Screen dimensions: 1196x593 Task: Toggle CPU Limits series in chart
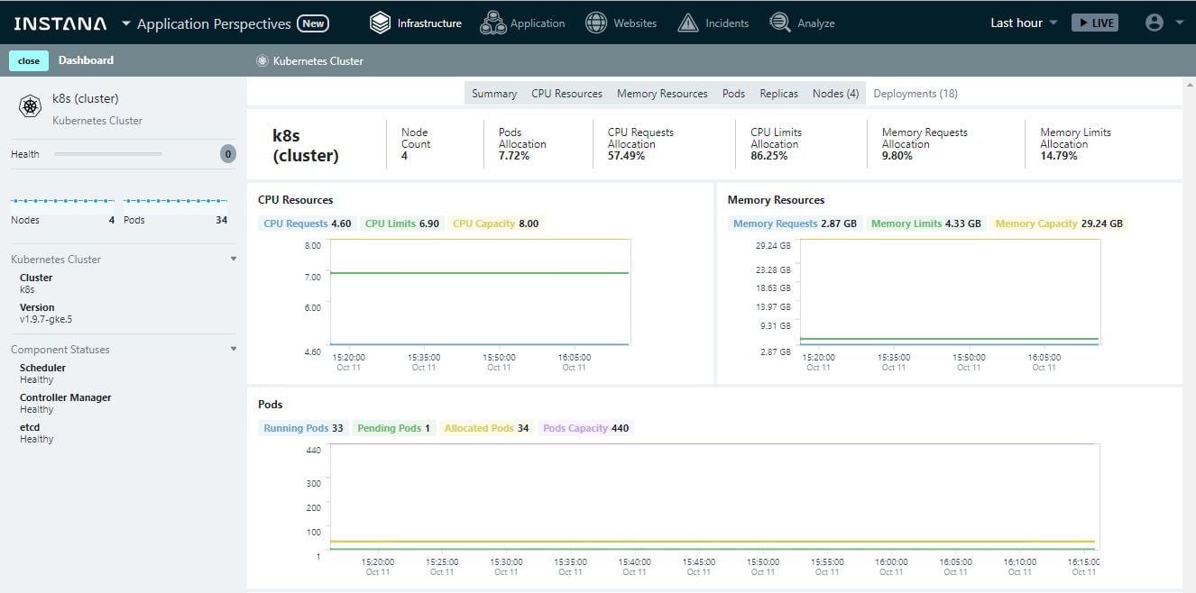[401, 224]
